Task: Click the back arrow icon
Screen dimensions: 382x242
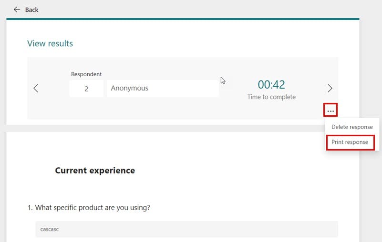Action: (17, 10)
